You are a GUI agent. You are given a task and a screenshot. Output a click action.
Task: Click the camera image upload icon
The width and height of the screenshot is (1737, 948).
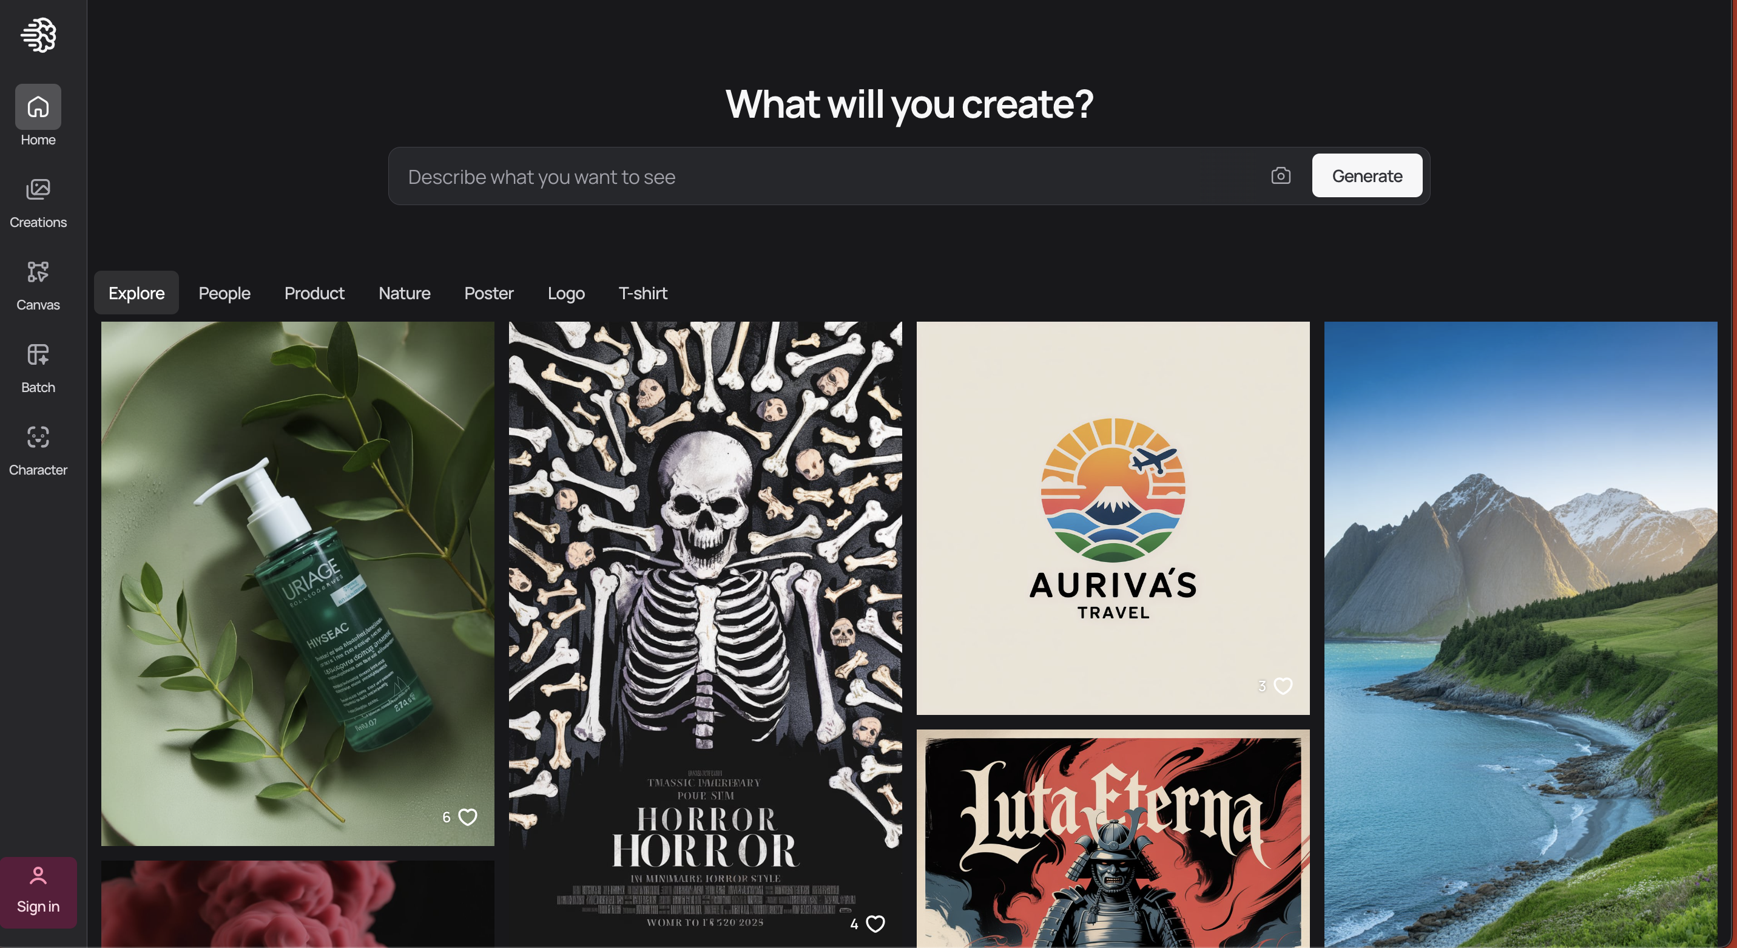(1281, 176)
